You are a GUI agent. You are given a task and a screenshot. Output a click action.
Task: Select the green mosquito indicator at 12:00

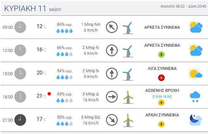tap(161, 55)
